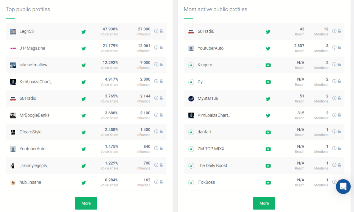Screen dimensions: 354x212
Task: Click the lock icon for danfart
Action: [x=339, y=131]
